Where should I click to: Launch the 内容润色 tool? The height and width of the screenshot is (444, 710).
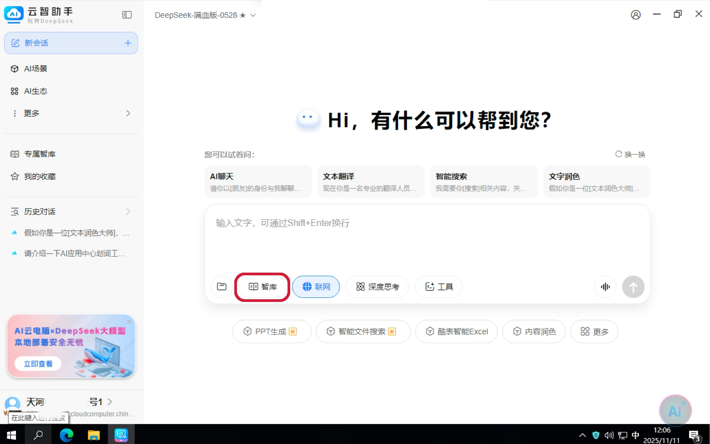point(534,332)
